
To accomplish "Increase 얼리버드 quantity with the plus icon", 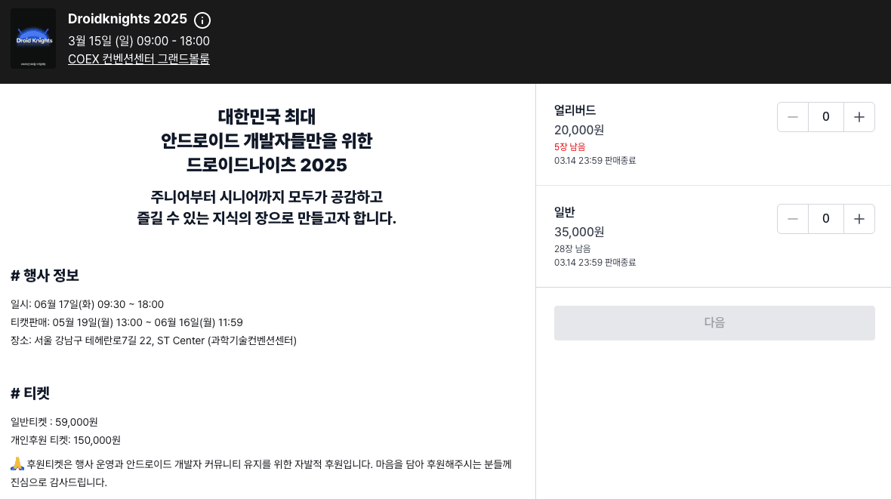I will pyautogui.click(x=859, y=116).
